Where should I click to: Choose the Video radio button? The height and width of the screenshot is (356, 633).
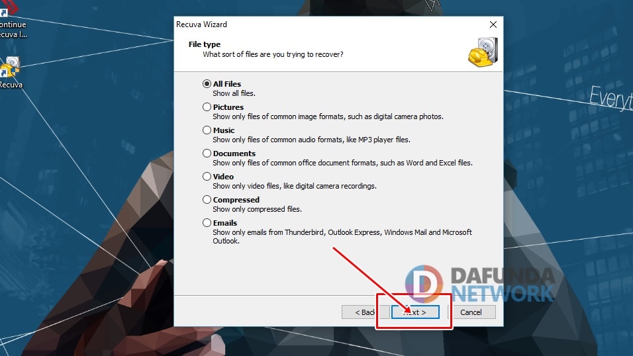(x=207, y=177)
